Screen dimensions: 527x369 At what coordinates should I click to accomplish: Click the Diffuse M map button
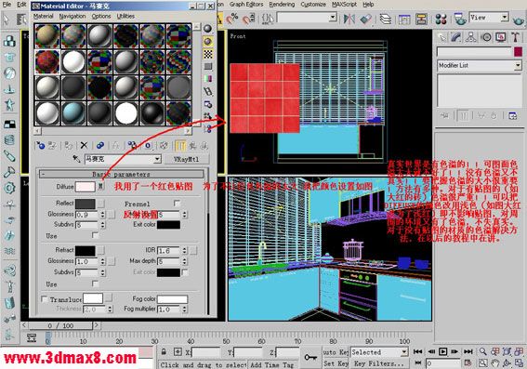click(x=100, y=186)
